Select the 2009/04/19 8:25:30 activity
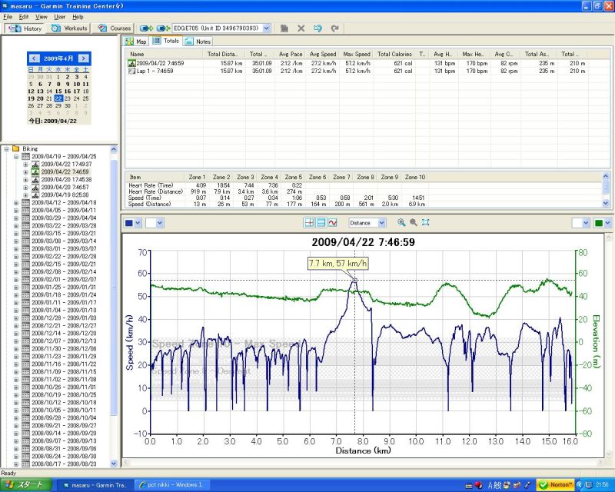This screenshot has height=492, width=615. pos(65,195)
